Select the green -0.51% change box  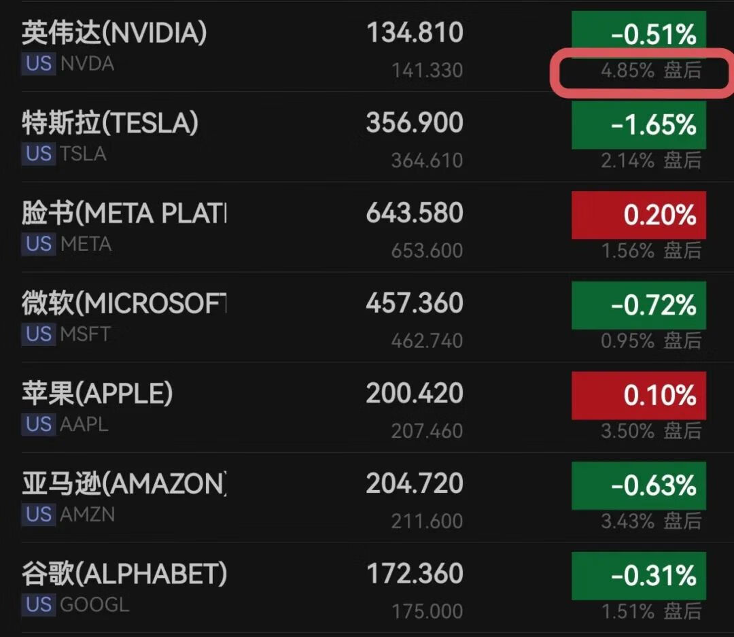point(638,33)
